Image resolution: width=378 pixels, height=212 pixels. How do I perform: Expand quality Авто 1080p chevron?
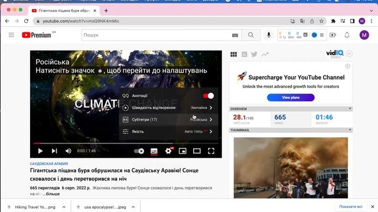tap(211, 131)
